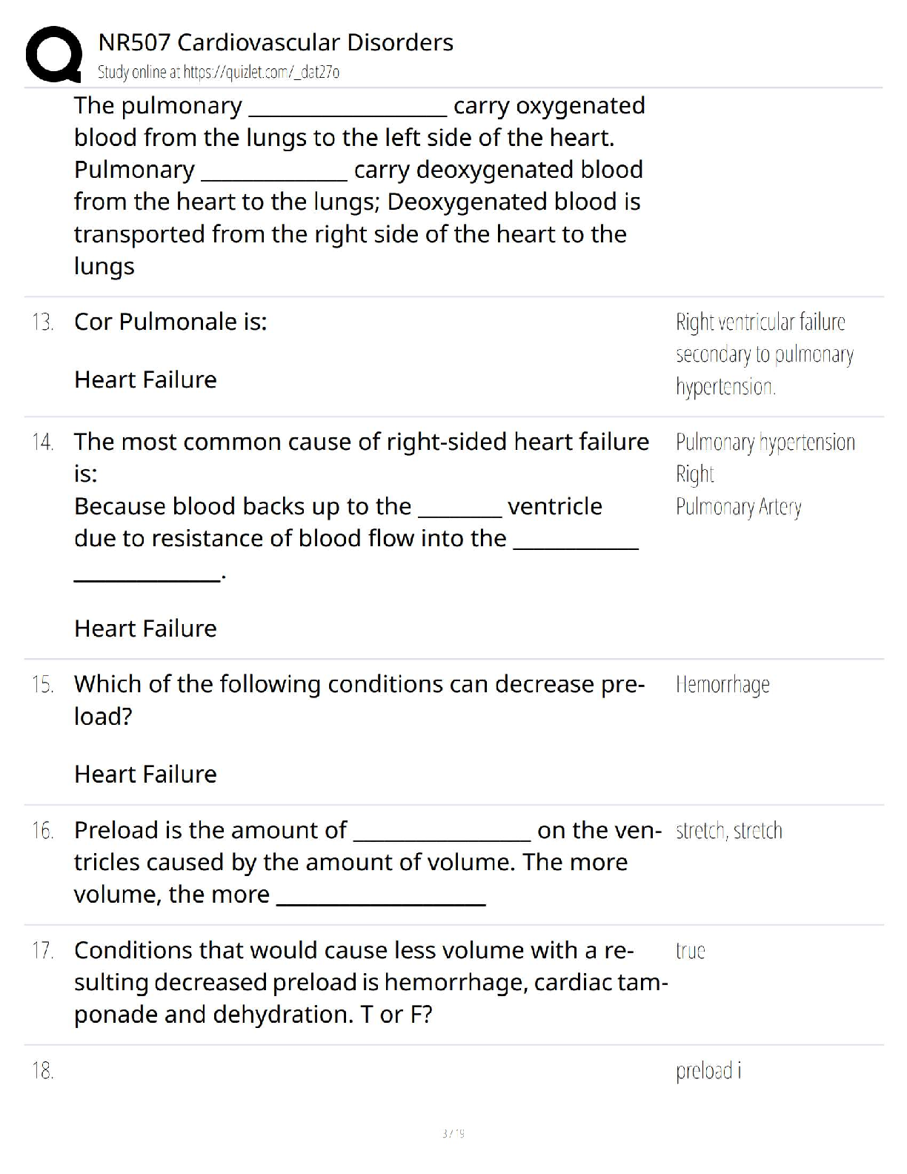Click the Quizlet Q logo icon
The width and height of the screenshot is (907, 1174).
pyautogui.click(x=53, y=54)
